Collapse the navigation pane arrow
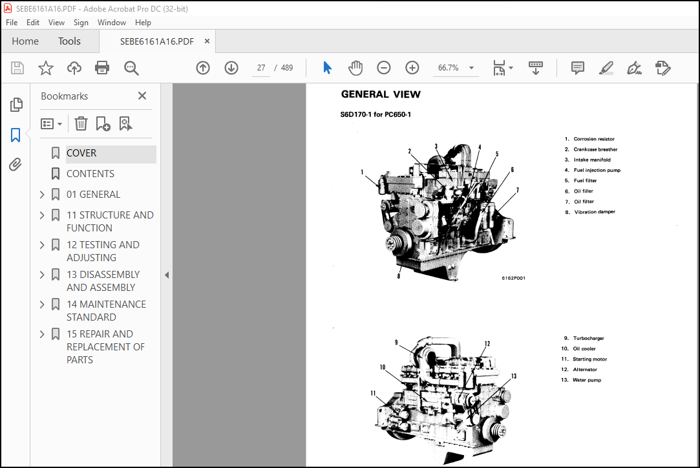This screenshot has width=700, height=468. [x=167, y=275]
